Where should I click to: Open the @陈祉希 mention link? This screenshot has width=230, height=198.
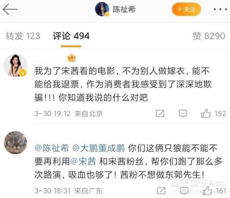point(52,148)
